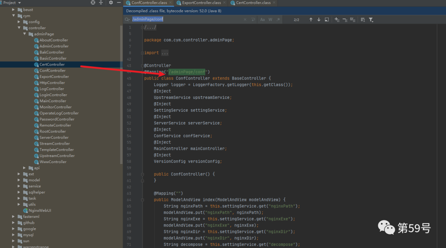Select UpstreamController class
Screen dimensions: 446x248
click(x=57, y=156)
